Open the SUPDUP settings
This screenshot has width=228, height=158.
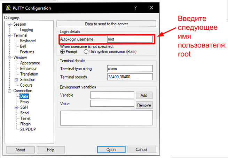[28, 130]
